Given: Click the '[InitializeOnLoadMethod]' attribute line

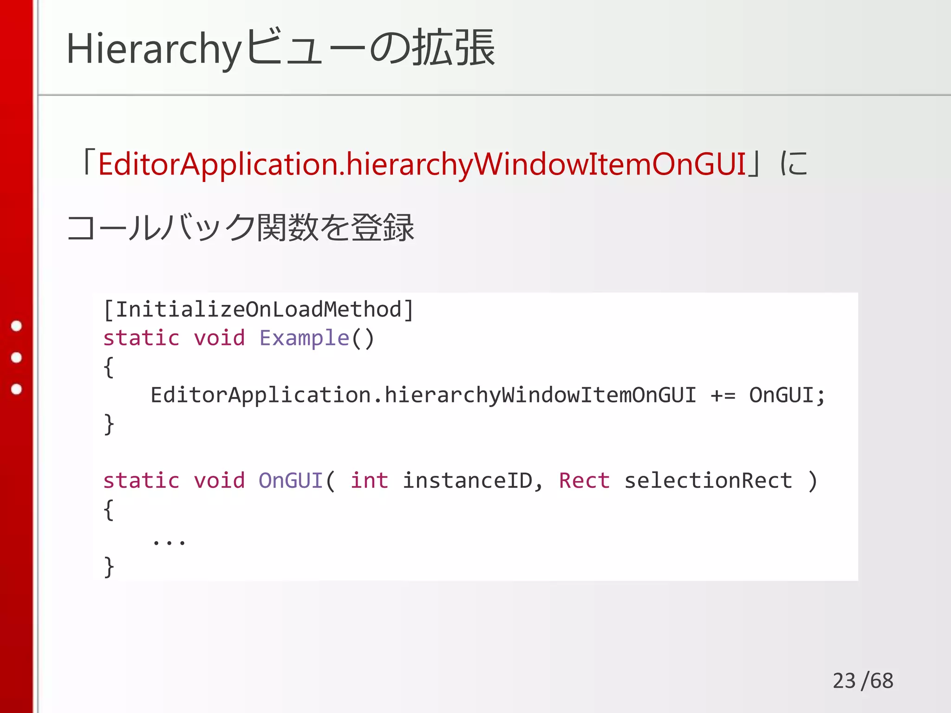Looking at the screenshot, I should click(x=258, y=310).
